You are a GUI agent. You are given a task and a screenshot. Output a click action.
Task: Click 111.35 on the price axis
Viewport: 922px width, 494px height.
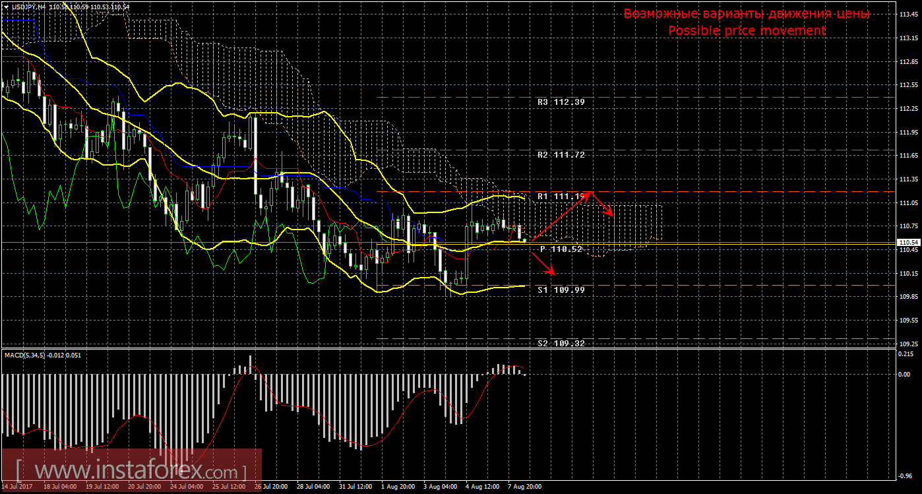pos(908,179)
